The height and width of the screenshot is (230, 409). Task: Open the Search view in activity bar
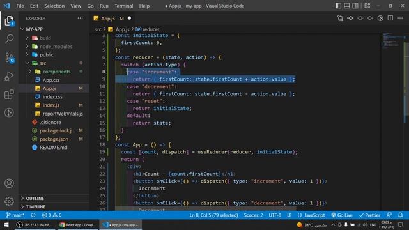(x=9, y=39)
